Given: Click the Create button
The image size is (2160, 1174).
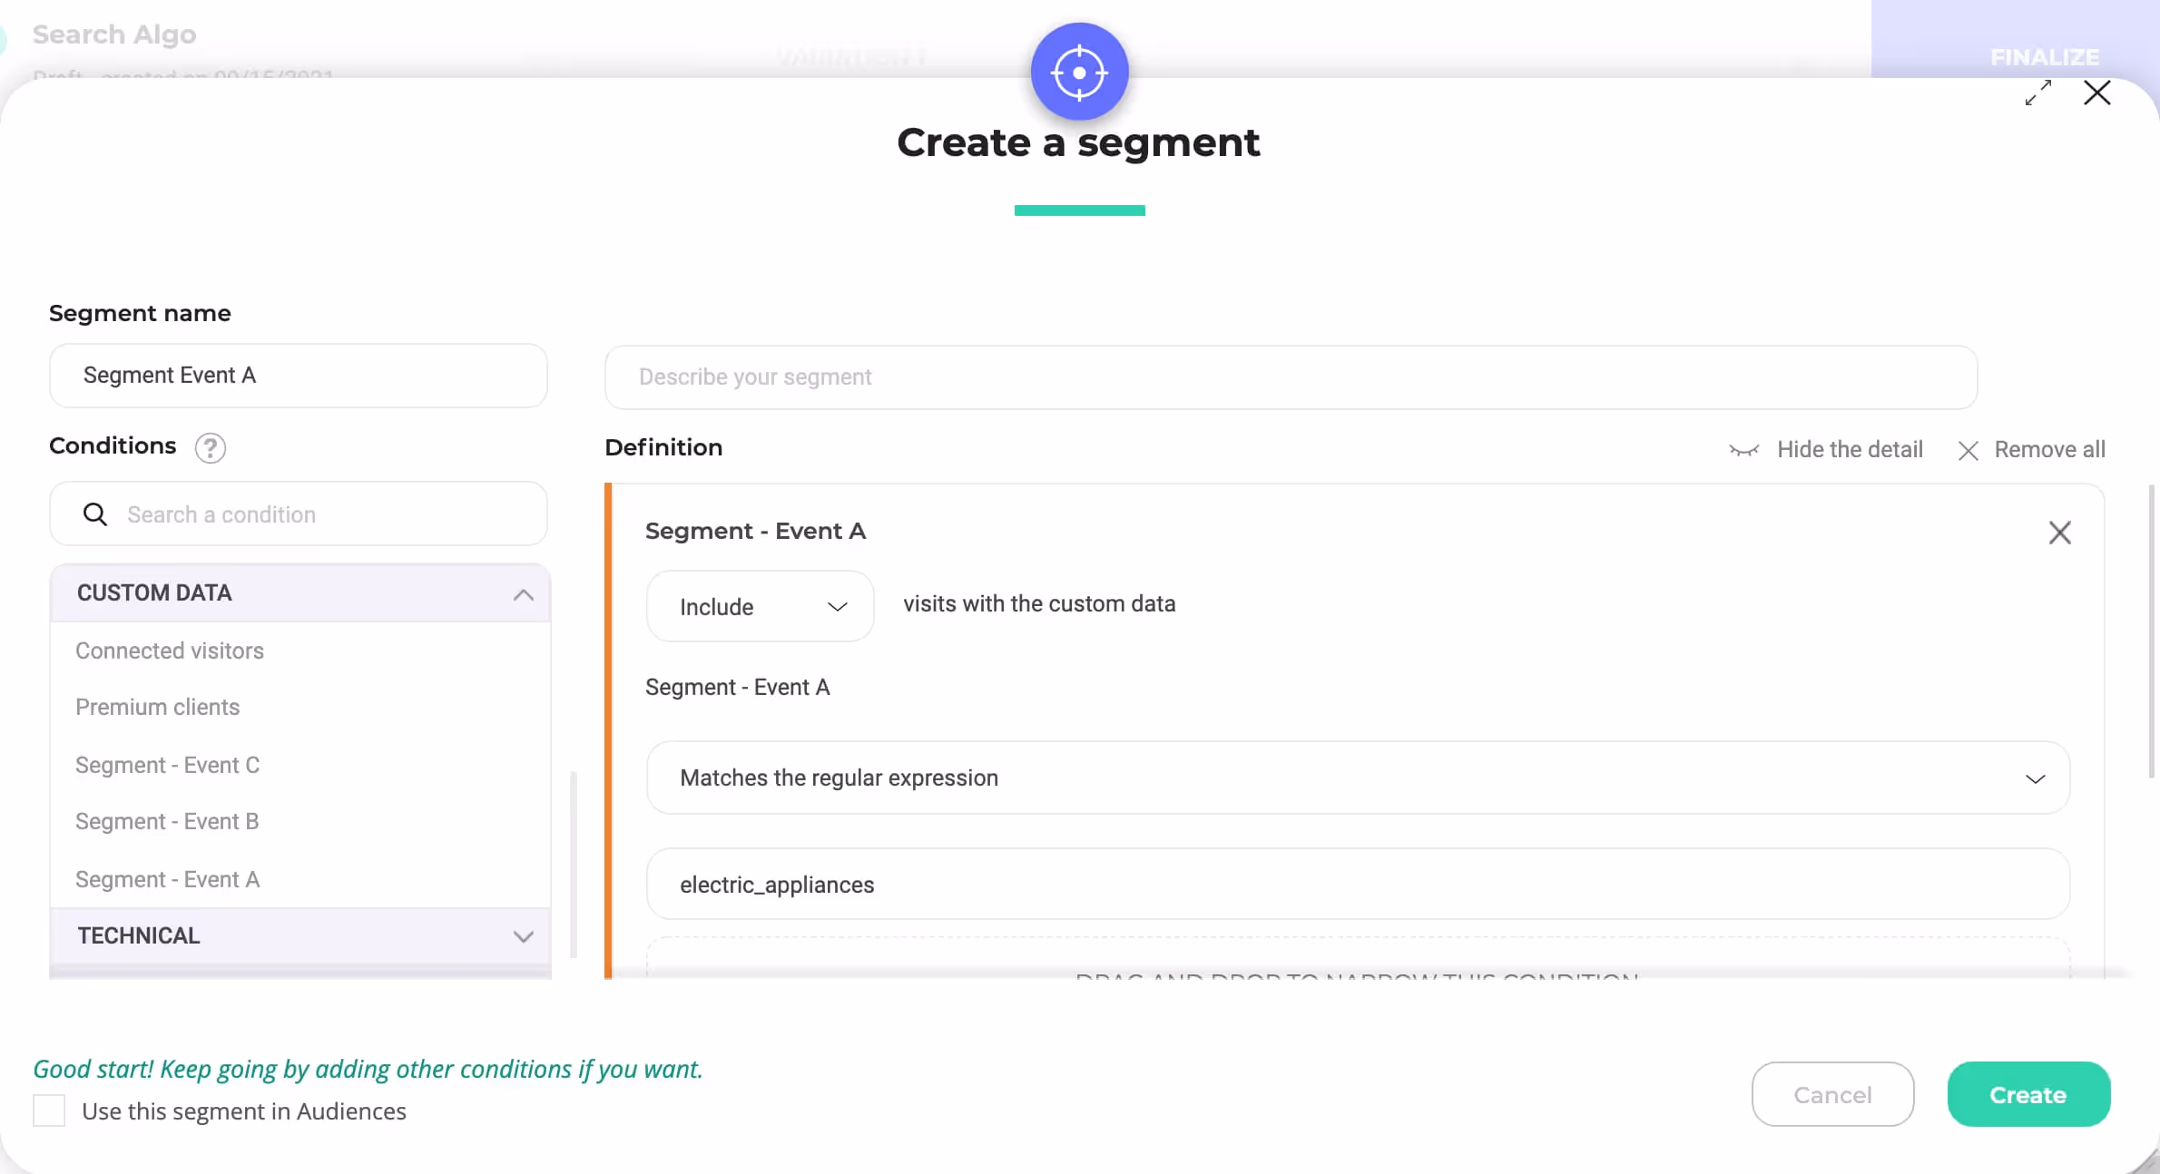Looking at the screenshot, I should coord(2028,1093).
